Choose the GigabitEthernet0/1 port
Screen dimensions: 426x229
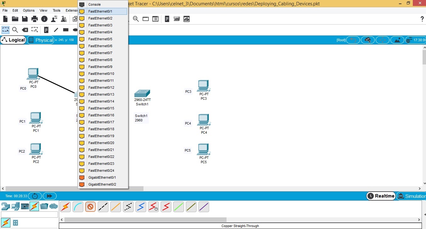[102, 177]
